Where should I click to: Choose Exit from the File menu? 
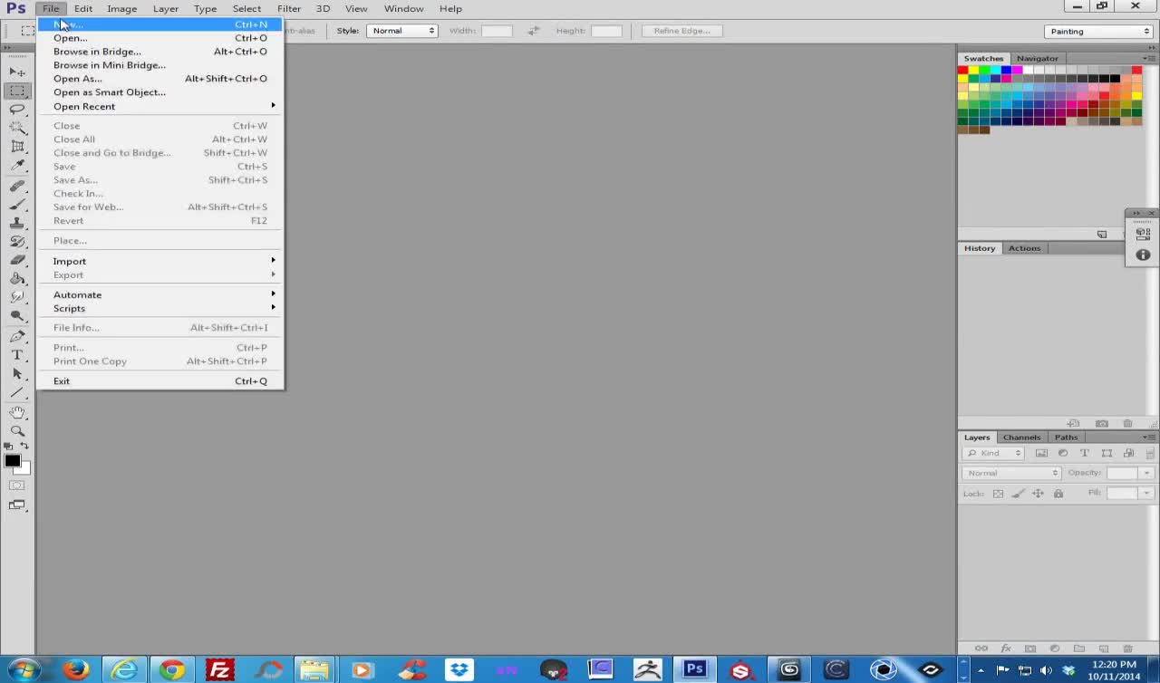point(160,381)
